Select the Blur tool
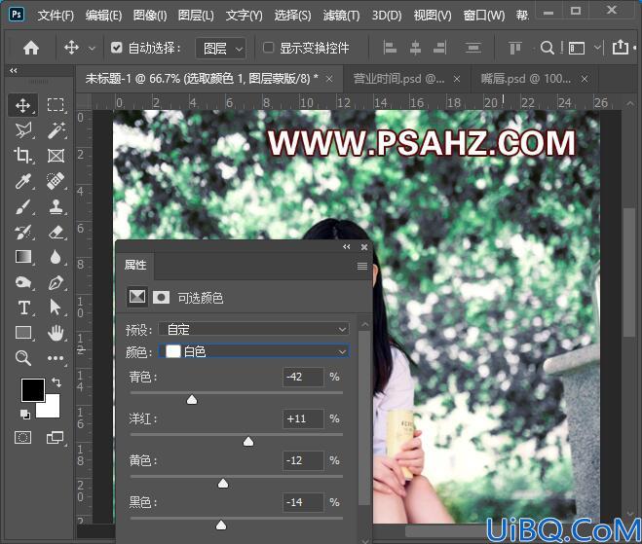This screenshot has width=642, height=544. 56,257
